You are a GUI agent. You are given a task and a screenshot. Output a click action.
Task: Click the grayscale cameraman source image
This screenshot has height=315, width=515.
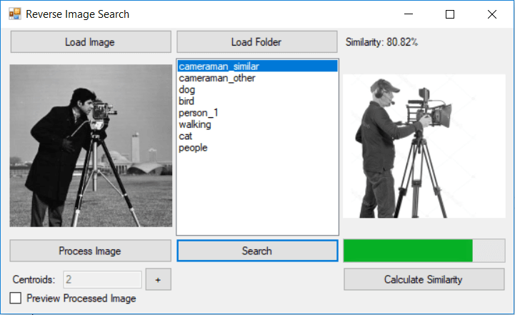tap(91, 146)
